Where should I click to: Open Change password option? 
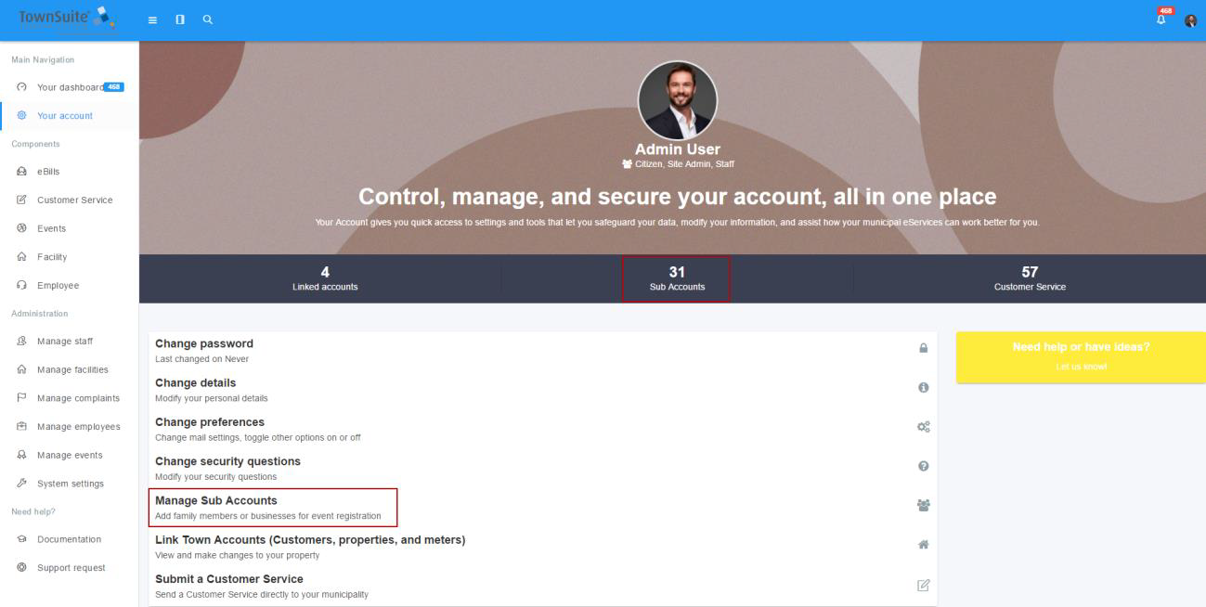pyautogui.click(x=543, y=351)
